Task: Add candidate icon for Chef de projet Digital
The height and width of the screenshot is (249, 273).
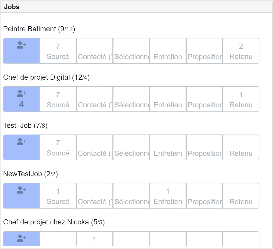Action: [21, 94]
